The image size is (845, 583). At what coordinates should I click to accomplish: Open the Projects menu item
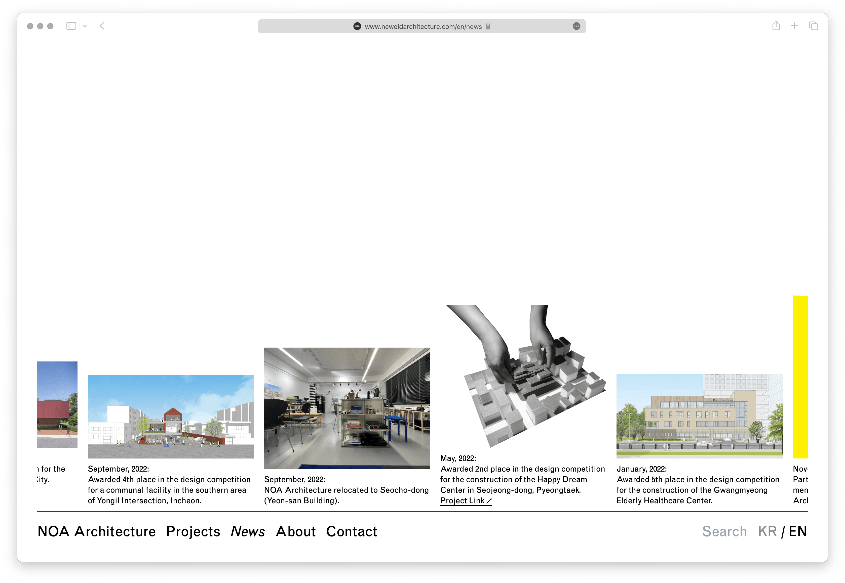pyautogui.click(x=193, y=531)
